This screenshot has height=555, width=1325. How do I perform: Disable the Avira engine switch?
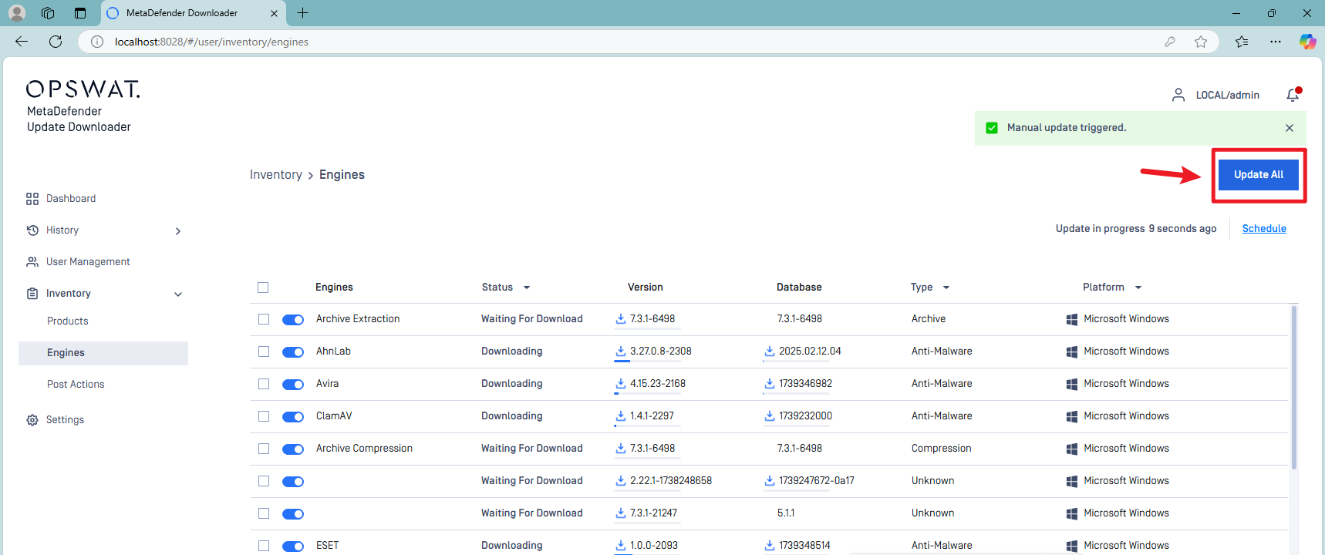click(293, 385)
